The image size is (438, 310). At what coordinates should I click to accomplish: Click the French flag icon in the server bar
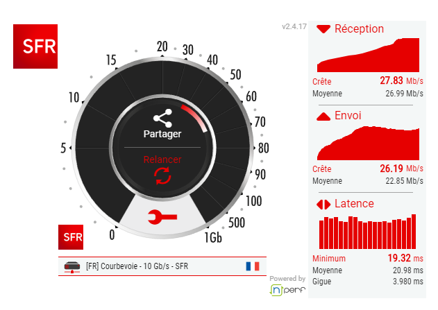pos(253,266)
